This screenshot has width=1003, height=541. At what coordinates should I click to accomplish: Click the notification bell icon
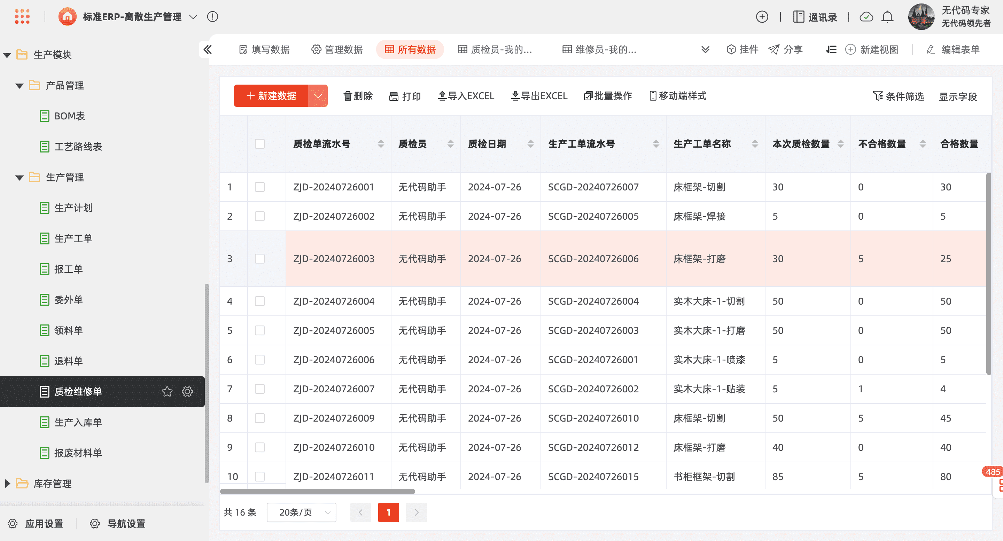887,17
